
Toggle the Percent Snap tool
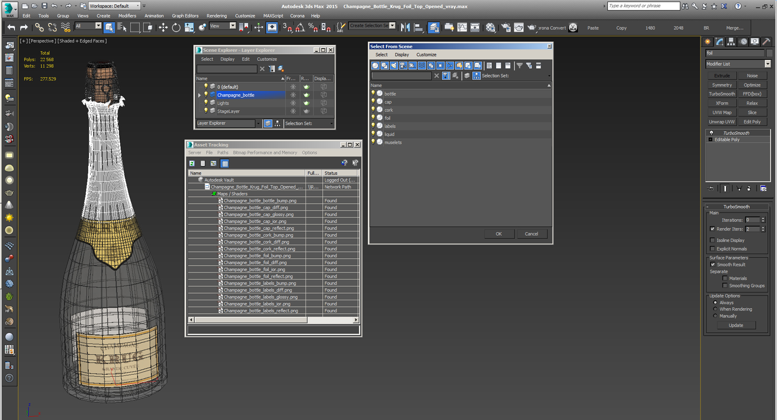[x=313, y=27]
